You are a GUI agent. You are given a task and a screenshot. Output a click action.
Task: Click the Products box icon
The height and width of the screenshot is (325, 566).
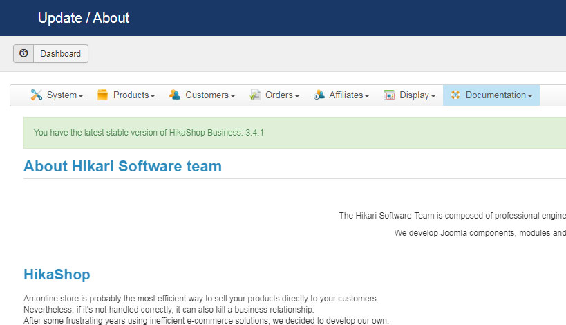coord(102,95)
